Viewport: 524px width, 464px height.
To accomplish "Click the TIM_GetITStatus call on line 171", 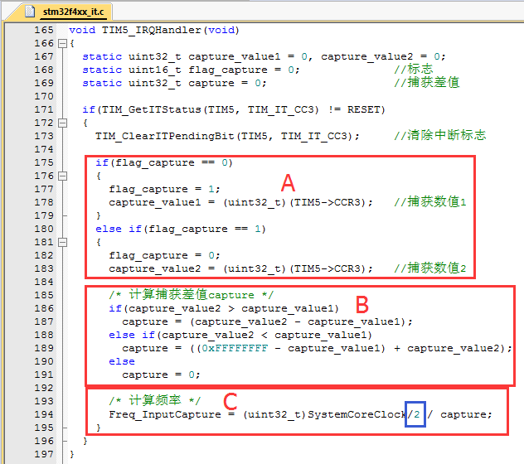I will pos(152,109).
